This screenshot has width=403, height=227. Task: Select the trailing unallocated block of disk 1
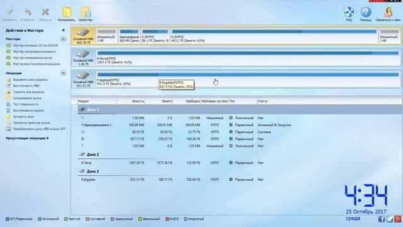click(389, 36)
